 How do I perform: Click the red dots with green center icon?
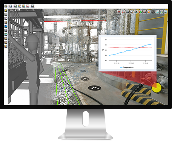[x=123, y=12]
